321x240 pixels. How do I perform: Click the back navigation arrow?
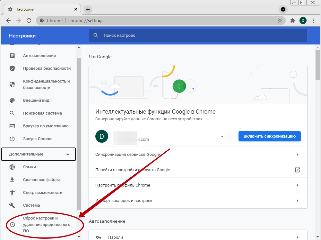click(x=8, y=20)
